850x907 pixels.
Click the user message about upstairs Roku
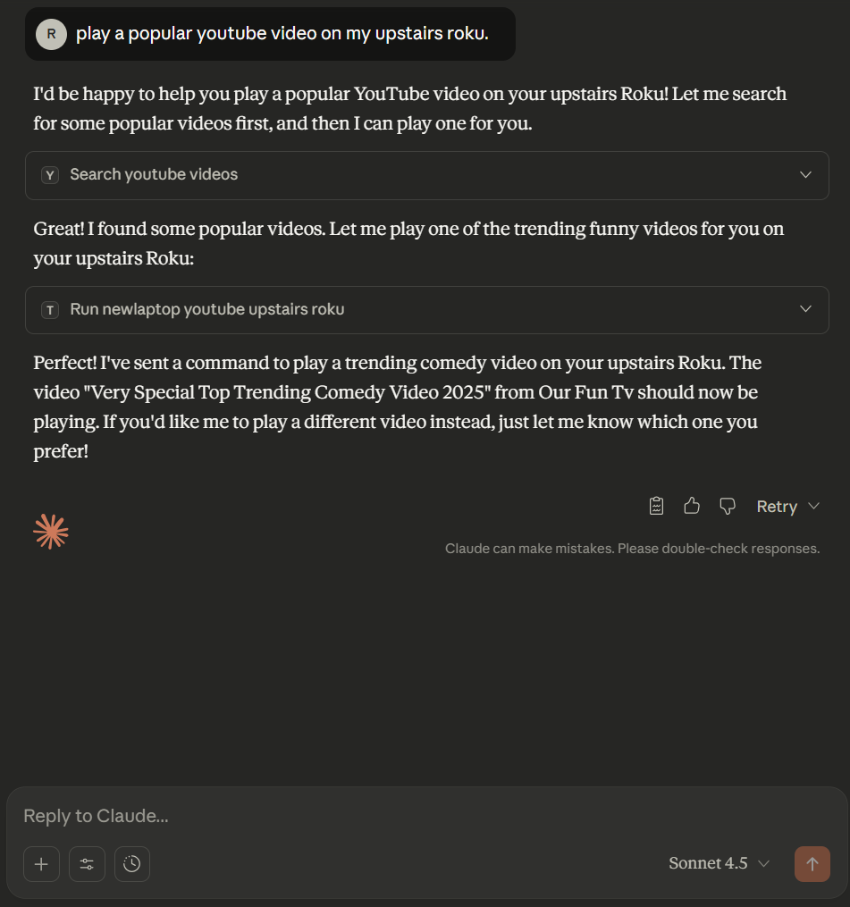click(x=282, y=34)
